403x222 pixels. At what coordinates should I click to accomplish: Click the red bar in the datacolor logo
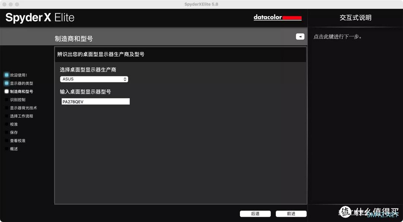(x=293, y=18)
